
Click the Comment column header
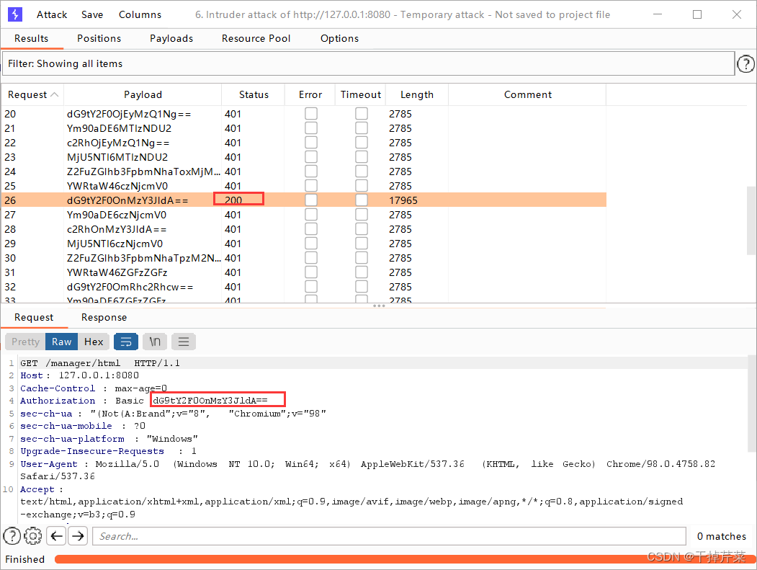coord(528,94)
